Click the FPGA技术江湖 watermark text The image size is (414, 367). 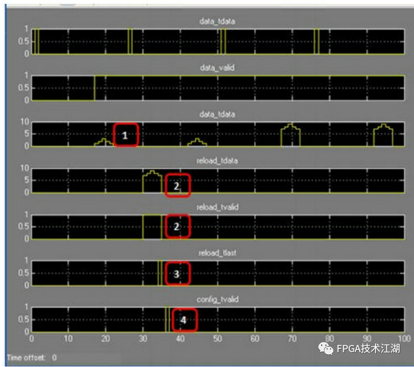point(368,349)
